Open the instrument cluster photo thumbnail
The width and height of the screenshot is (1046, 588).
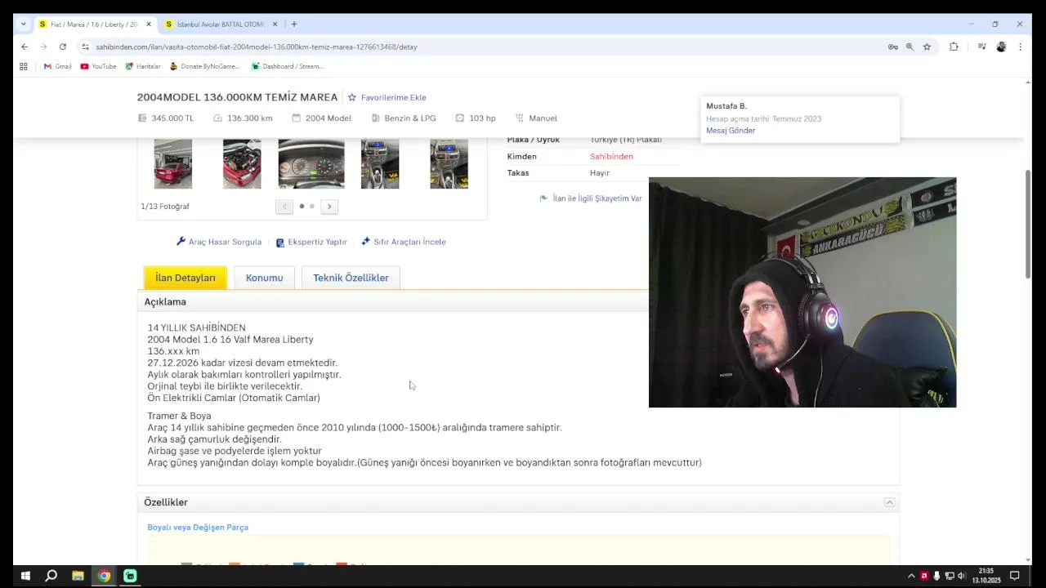tap(311, 163)
